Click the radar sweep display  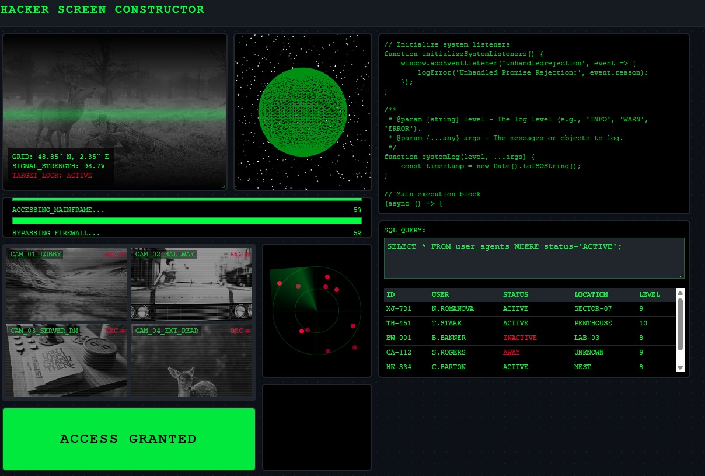[316, 311]
